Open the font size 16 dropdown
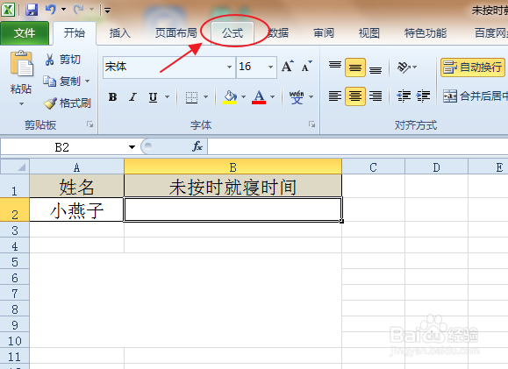This screenshot has height=369, width=508. click(270, 67)
